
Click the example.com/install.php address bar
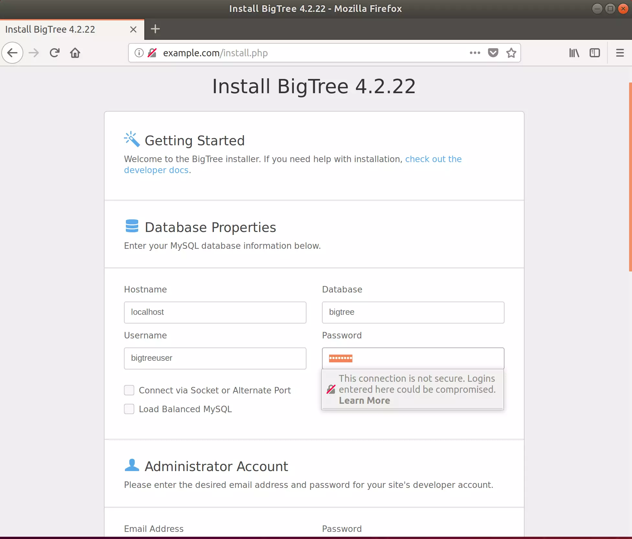pos(325,53)
